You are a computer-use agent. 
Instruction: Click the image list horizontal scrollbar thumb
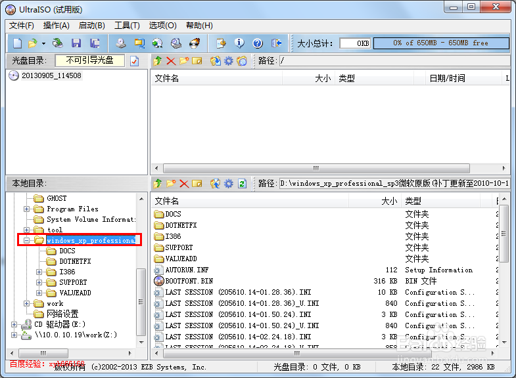tap(316, 169)
